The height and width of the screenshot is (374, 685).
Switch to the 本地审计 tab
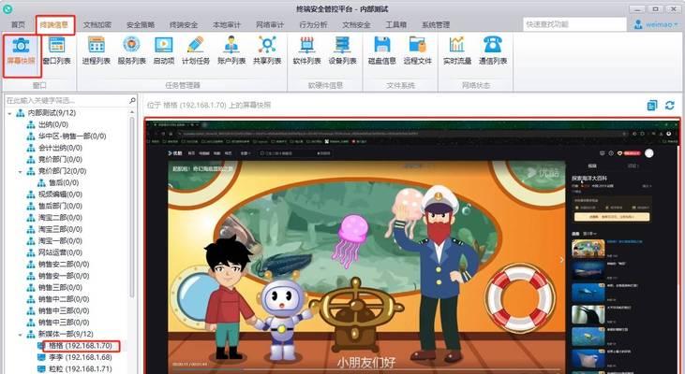(227, 25)
